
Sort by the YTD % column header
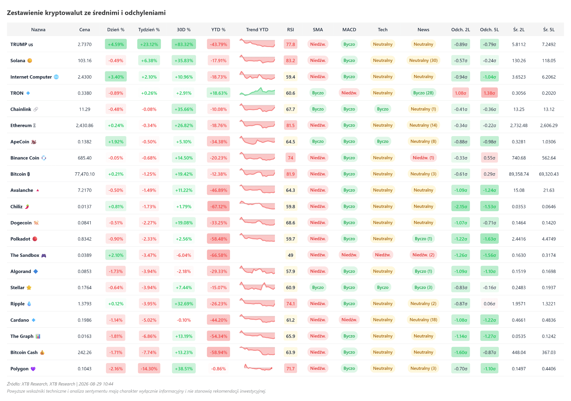[x=218, y=30]
